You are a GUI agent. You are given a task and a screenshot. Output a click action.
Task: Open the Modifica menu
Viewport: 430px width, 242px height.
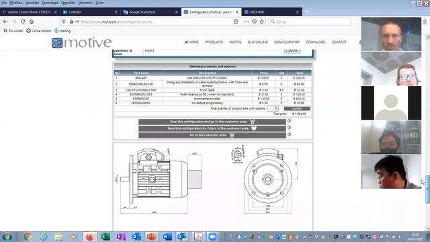[16, 3]
